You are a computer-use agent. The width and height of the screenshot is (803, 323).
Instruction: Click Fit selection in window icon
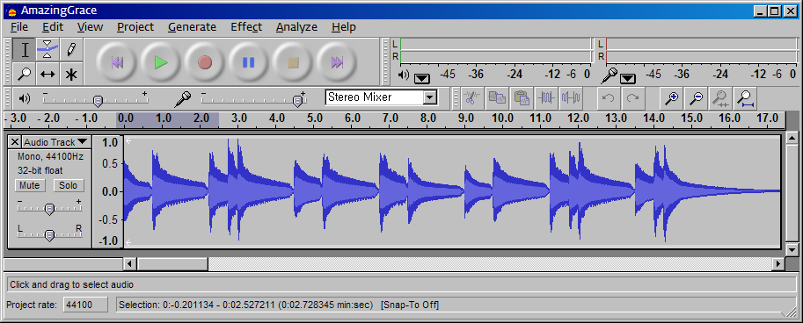[x=720, y=98]
